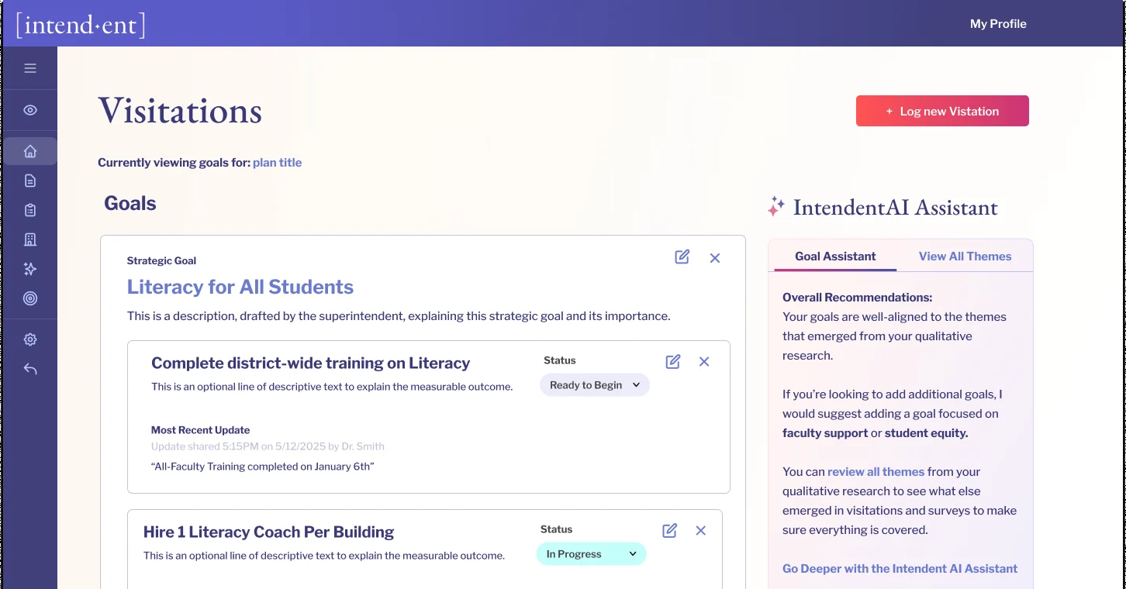Viewport: 1126px width, 589px height.
Task: Open My Profile
Action: coord(998,24)
